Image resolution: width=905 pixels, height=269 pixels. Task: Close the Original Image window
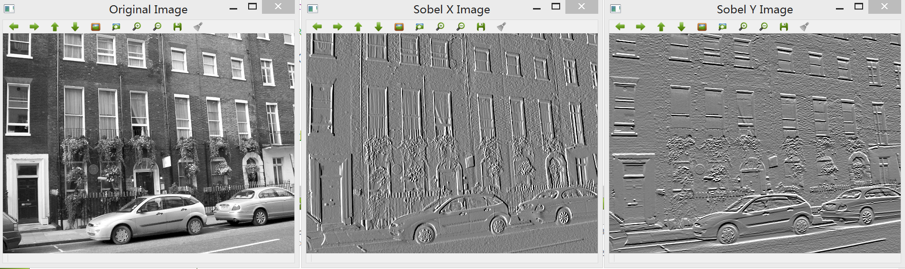(x=278, y=7)
